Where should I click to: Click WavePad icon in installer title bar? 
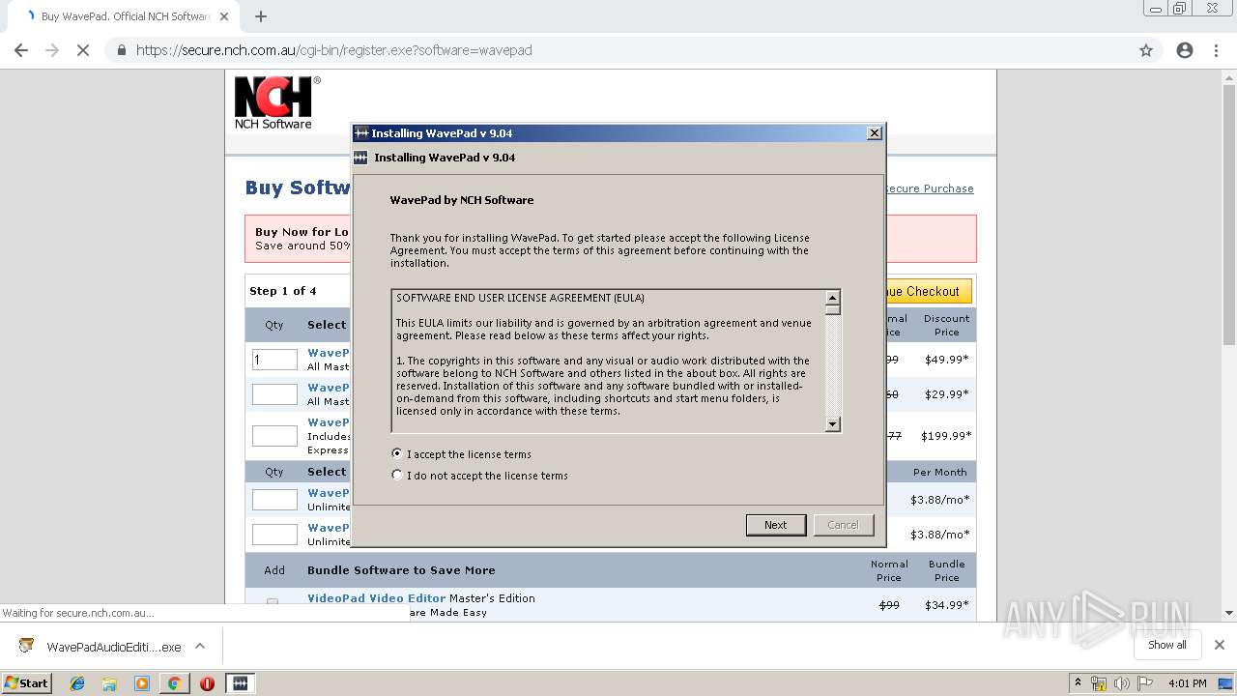[361, 133]
